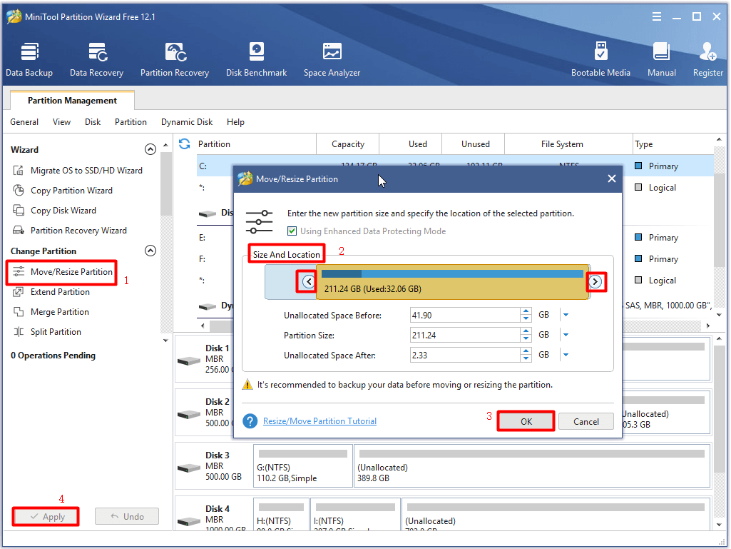The height and width of the screenshot is (549, 731).
Task: Open the Help menu
Action: (x=235, y=122)
